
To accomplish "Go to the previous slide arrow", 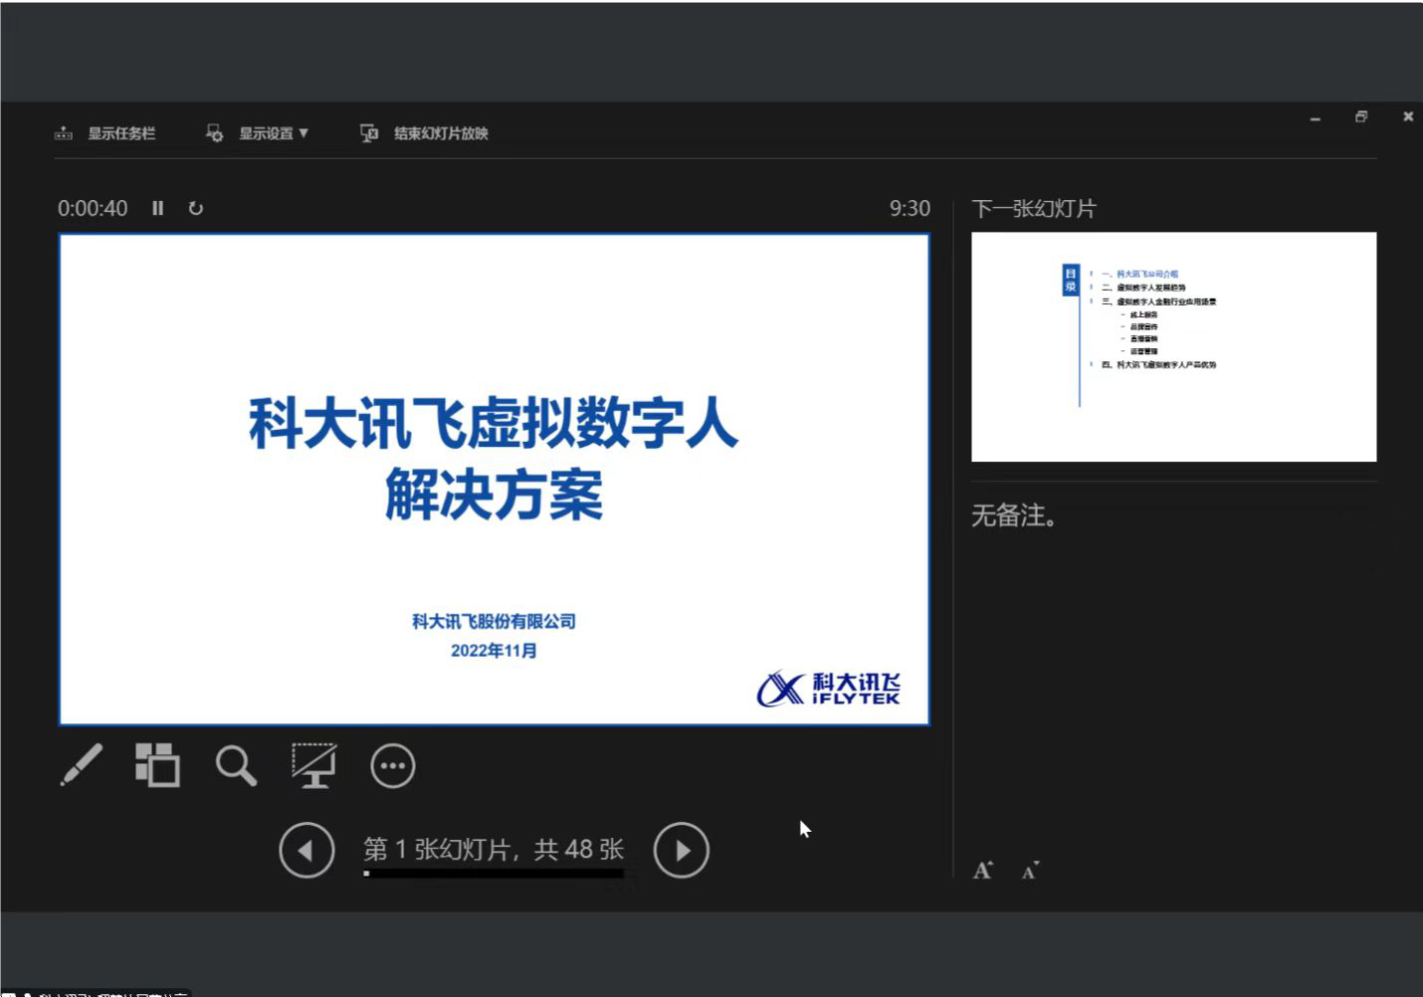I will pos(306,851).
